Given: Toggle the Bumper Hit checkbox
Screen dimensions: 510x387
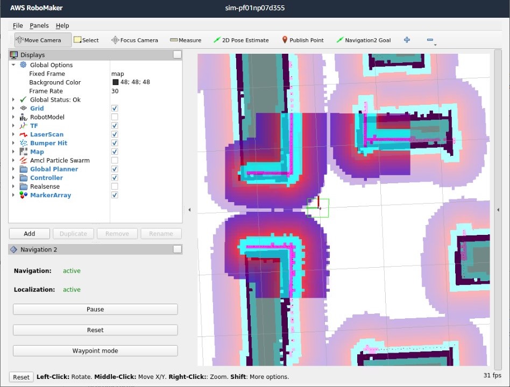Looking at the screenshot, I should 115,143.
